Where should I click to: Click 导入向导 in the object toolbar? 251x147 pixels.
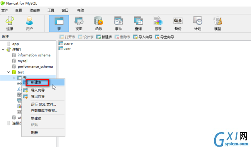tap(143, 37)
